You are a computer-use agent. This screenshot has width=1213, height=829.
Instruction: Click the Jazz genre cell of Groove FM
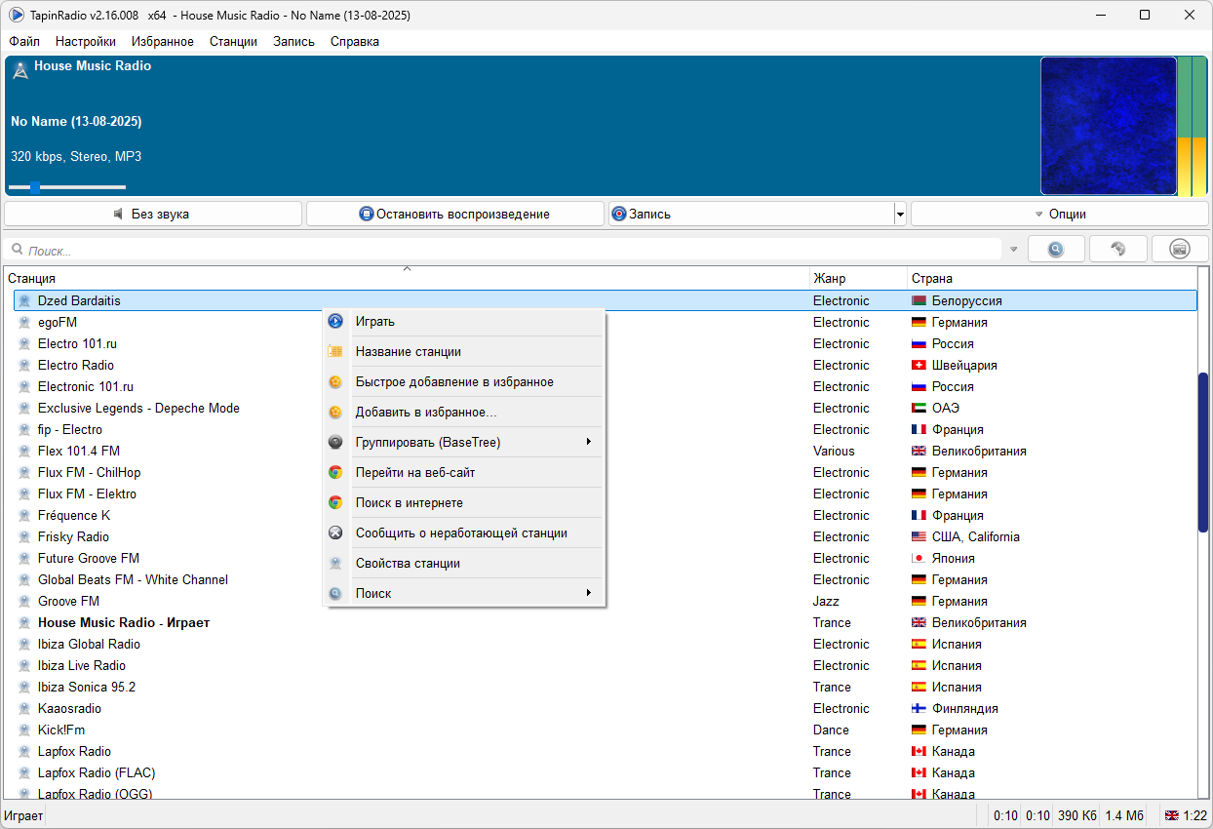tap(826, 601)
